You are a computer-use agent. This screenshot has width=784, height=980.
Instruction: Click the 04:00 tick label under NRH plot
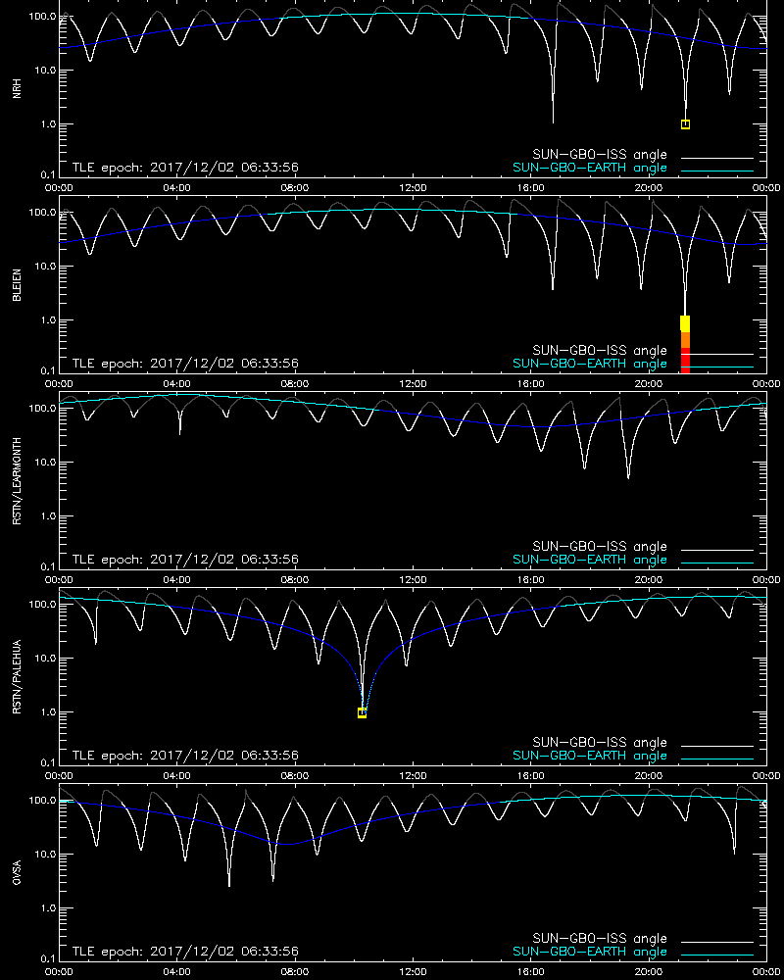click(177, 188)
